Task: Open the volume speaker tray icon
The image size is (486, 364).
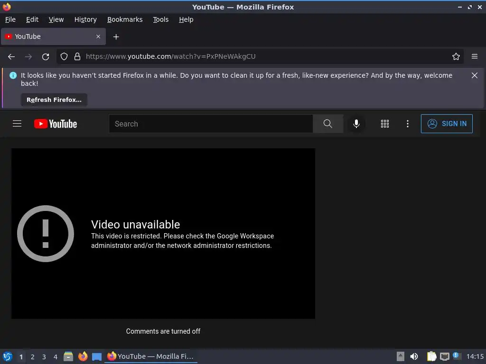Action: click(414, 356)
